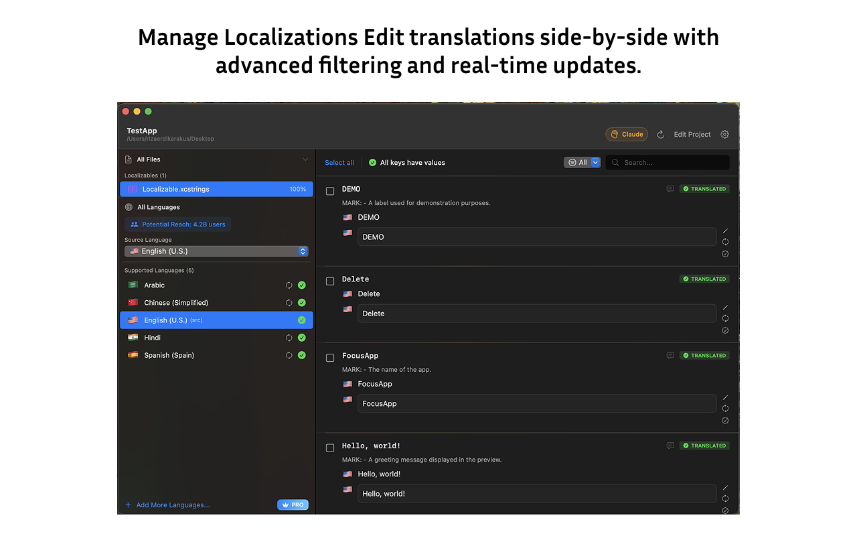Collapse the All Files section with its chevron

[306, 159]
